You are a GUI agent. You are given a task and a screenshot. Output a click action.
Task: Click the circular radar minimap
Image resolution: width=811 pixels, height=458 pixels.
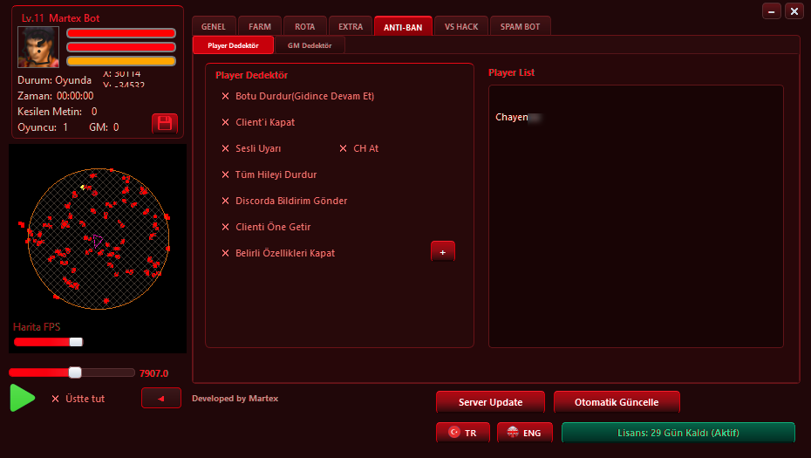point(99,239)
